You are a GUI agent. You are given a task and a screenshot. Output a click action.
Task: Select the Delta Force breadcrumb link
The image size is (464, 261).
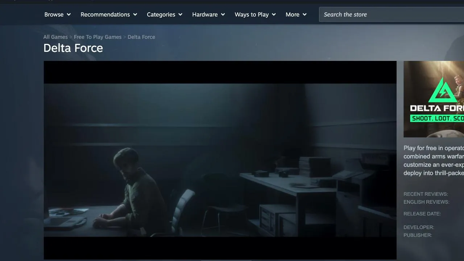coord(141,37)
